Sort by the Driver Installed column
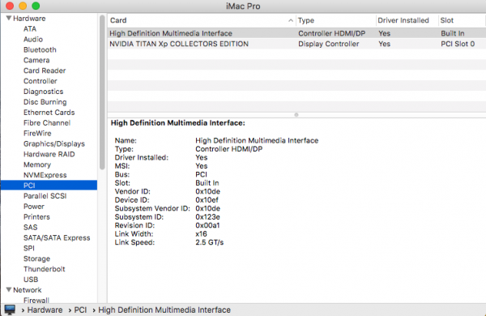 [407, 20]
